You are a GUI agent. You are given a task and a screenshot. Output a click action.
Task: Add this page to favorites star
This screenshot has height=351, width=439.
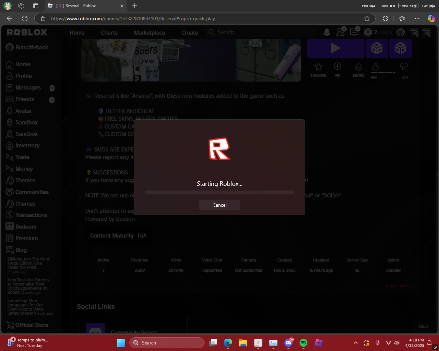[x=367, y=19]
